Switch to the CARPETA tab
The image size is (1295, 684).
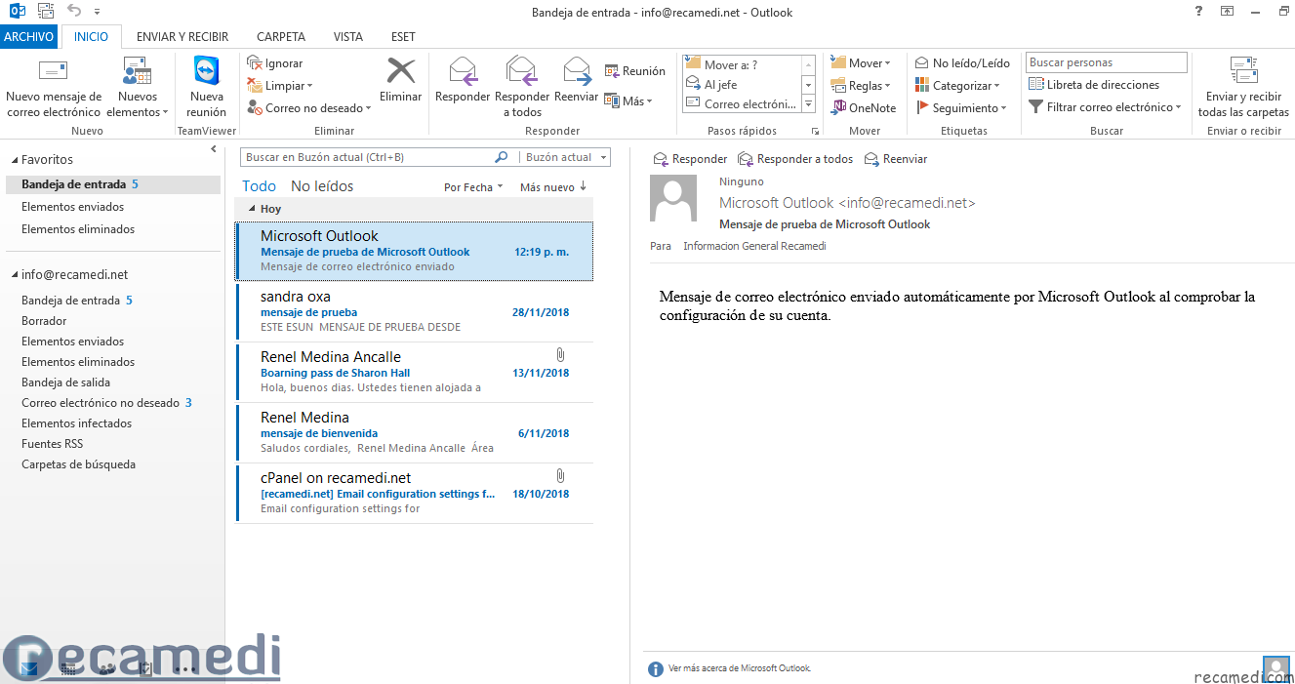tap(281, 37)
